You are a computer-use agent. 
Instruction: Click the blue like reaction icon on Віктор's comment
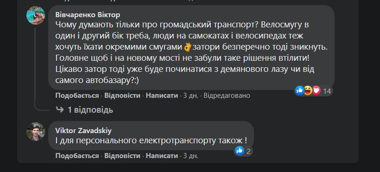pos(300,91)
